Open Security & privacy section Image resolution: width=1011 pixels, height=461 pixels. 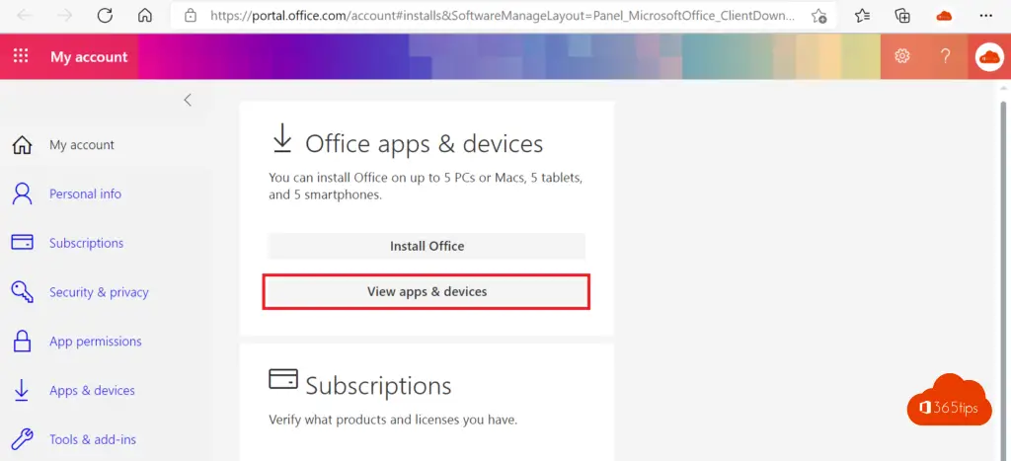(99, 293)
